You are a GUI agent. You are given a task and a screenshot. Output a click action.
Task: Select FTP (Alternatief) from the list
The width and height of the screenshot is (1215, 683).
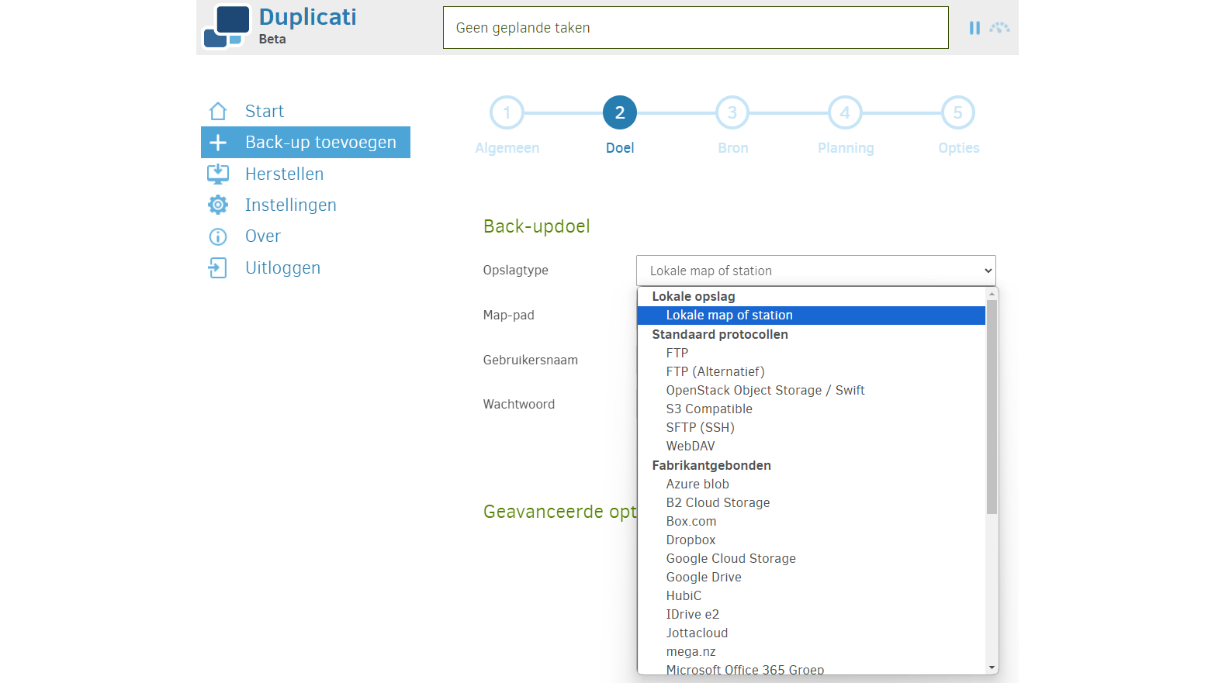click(x=715, y=372)
